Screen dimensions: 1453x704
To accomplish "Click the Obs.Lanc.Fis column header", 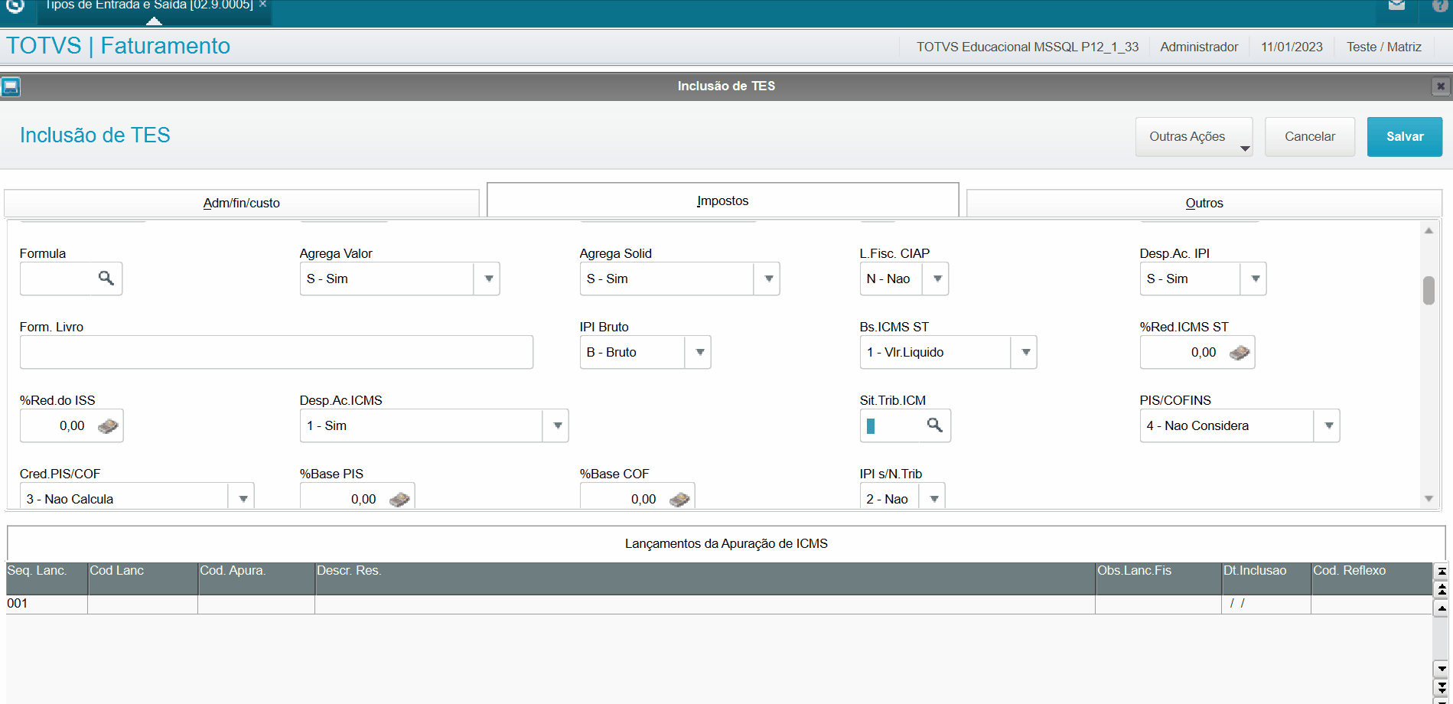I will (1158, 579).
